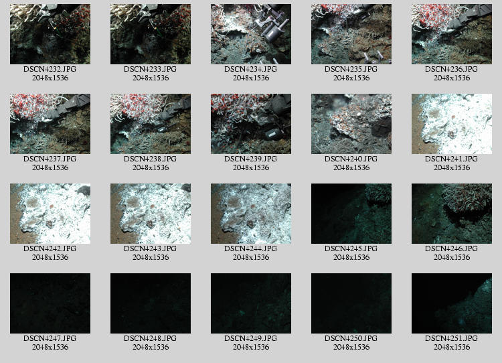This screenshot has height=363, width=502.
Task: Select the DSCN4244.JPG thumbnail
Action: coord(251,214)
